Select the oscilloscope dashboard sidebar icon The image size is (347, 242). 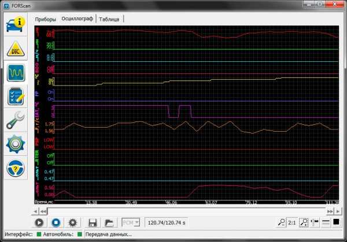16,73
